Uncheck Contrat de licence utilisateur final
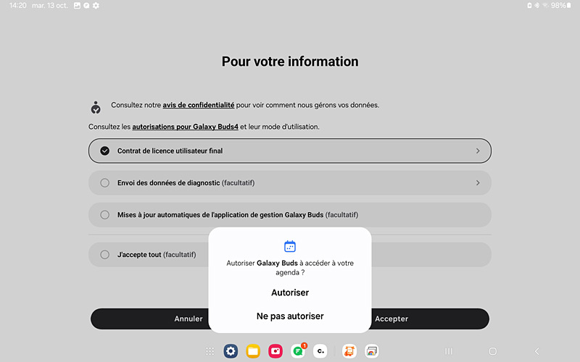 104,151
